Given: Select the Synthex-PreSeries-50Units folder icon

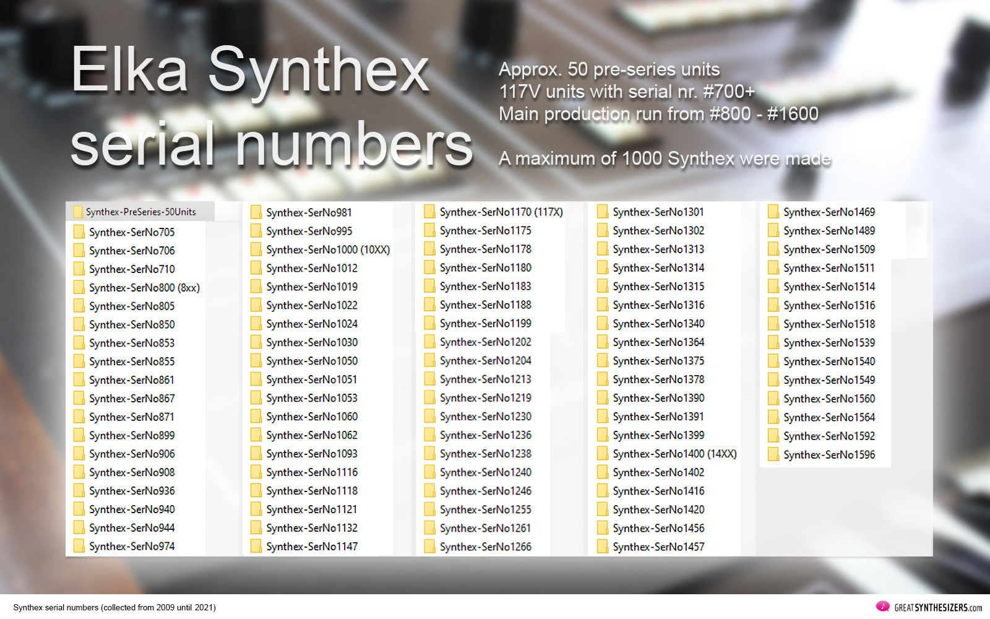Looking at the screenshot, I should (x=78, y=212).
